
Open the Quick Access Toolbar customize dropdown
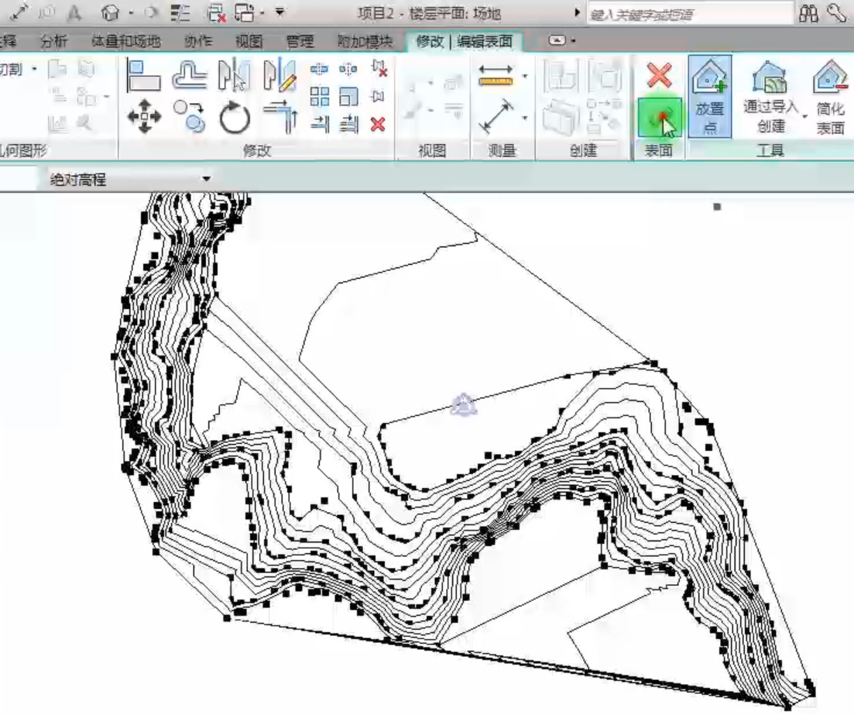tap(280, 12)
